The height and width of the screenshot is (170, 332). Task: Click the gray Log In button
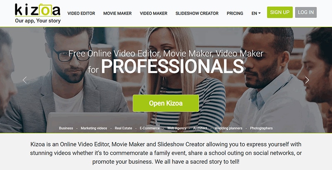click(306, 12)
